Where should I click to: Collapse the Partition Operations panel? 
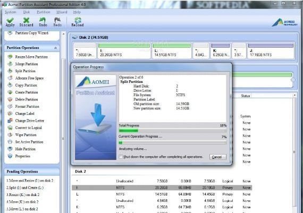56,48
